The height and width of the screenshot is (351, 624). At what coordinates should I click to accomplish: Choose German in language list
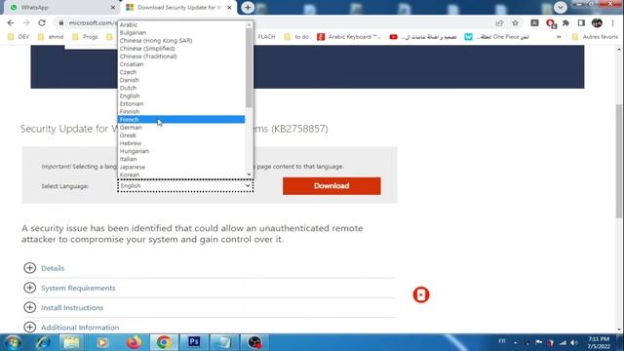[x=181, y=128]
